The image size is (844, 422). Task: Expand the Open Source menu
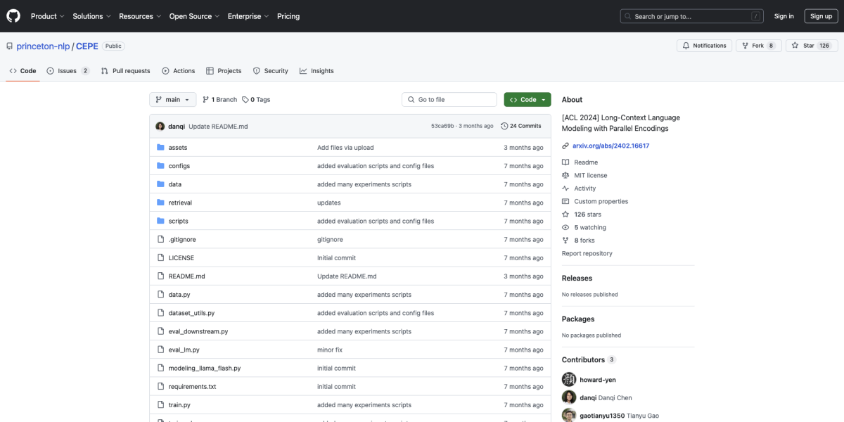193,16
